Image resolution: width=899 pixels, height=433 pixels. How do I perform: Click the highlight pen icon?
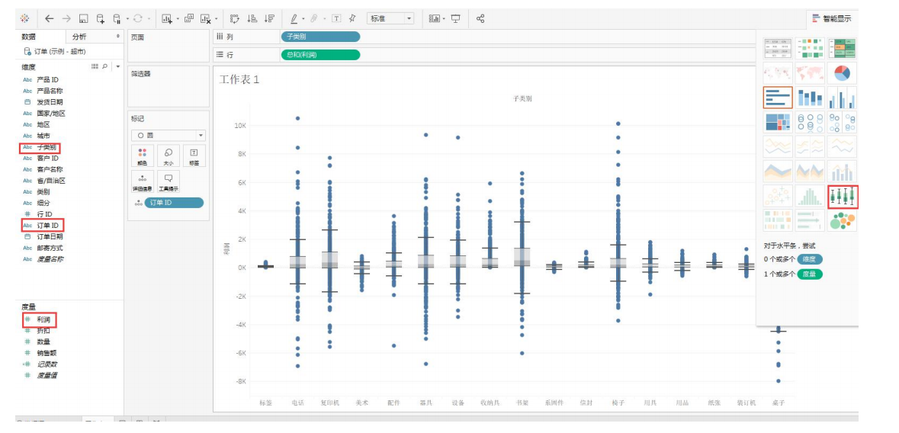[294, 18]
